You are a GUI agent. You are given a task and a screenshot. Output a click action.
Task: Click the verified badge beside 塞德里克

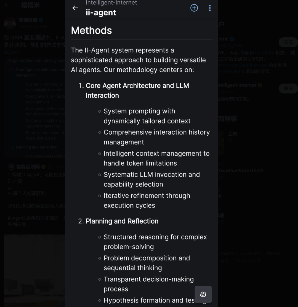tap(41, 20)
